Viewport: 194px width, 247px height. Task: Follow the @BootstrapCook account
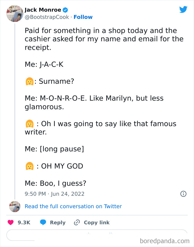point(83,17)
